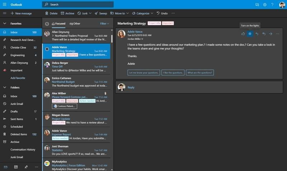
Task: Collapse the Folders section
Action: tap(5, 87)
